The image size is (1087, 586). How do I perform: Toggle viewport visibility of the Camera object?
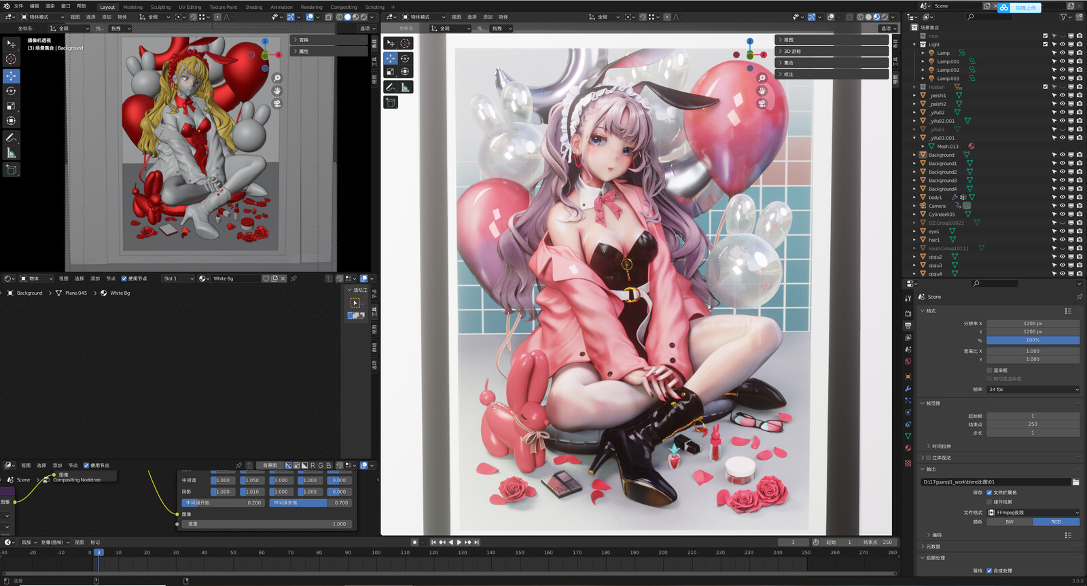(x=1063, y=206)
